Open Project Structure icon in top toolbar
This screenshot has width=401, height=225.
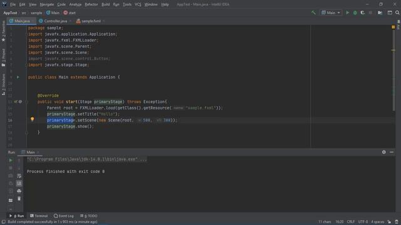380,12
